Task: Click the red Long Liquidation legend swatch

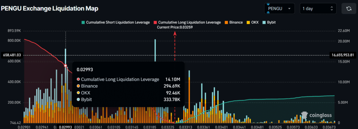Action: (x=155, y=22)
